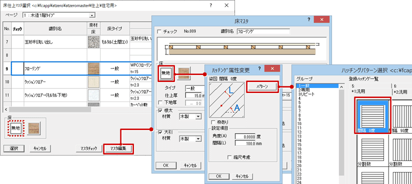The height and width of the screenshot is (184, 412).
Task: Click キャンセル in ハッチング属性変更 dialog
Action: click(x=242, y=176)
